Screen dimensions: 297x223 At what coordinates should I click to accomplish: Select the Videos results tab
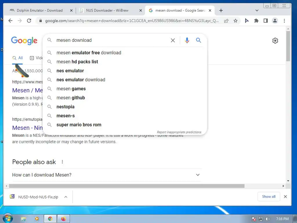(36, 58)
